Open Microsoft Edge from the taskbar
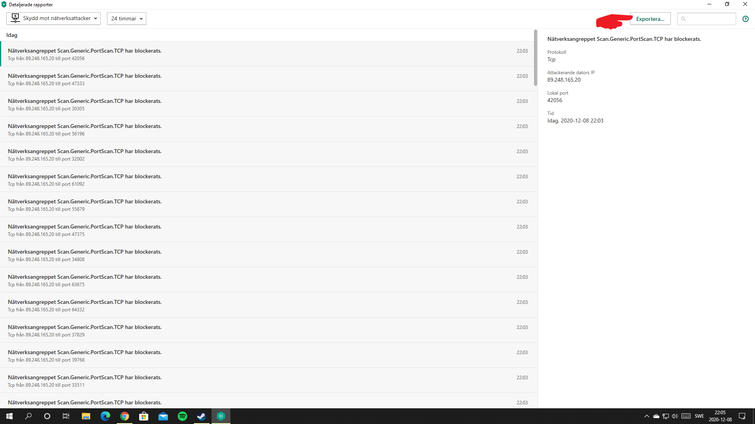Viewport: 755px width, 424px height. (x=105, y=416)
